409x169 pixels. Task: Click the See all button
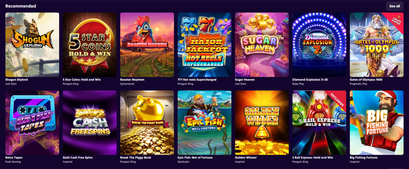point(395,6)
